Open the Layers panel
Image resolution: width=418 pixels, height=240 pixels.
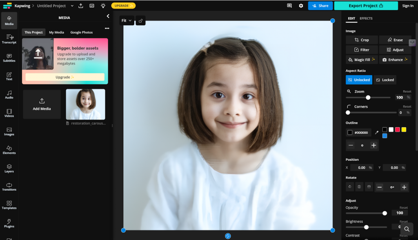point(9,168)
